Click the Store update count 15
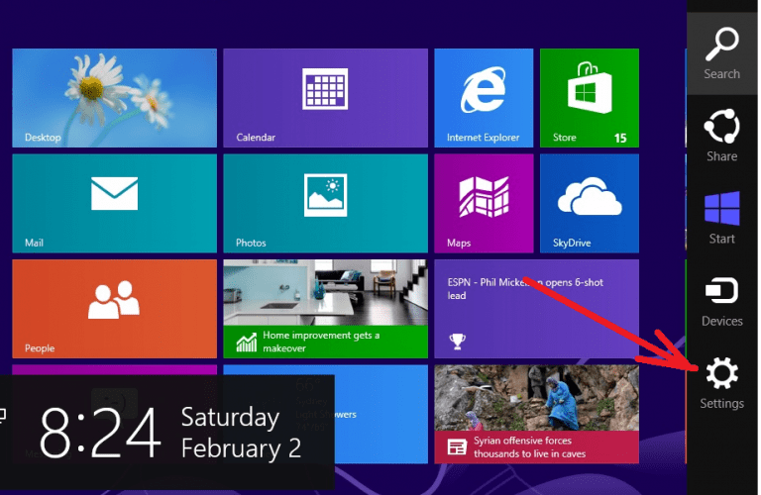The height and width of the screenshot is (495, 761). click(x=620, y=139)
